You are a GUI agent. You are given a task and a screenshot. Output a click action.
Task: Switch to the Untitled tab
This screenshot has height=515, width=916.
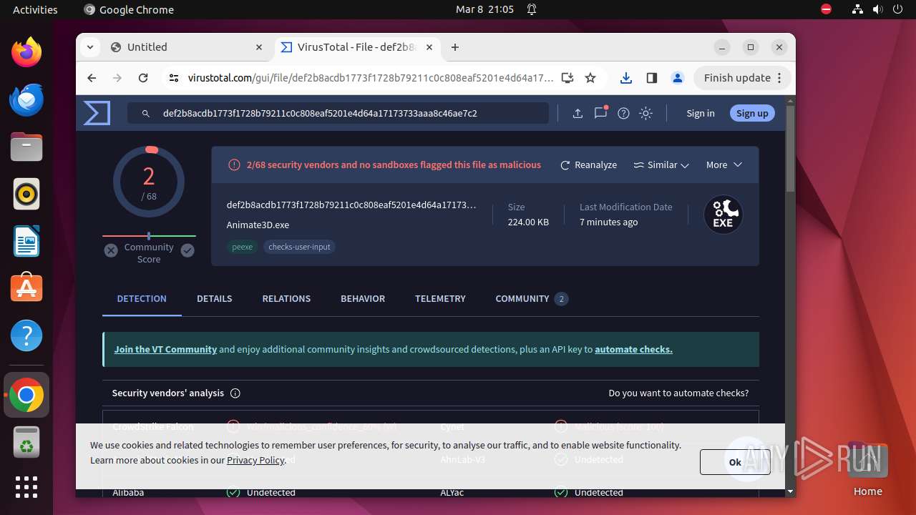pyautogui.click(x=187, y=47)
